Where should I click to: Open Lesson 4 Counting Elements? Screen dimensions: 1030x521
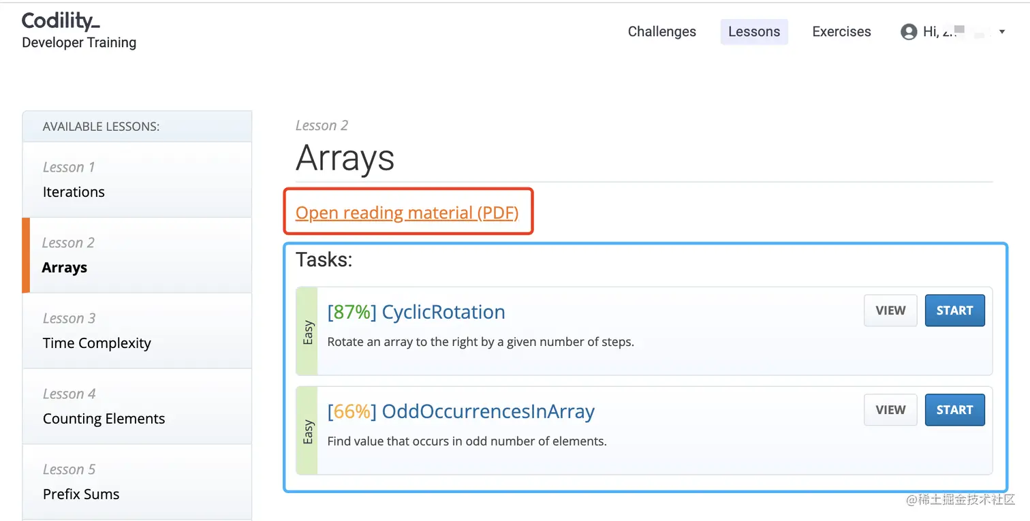click(x=137, y=407)
